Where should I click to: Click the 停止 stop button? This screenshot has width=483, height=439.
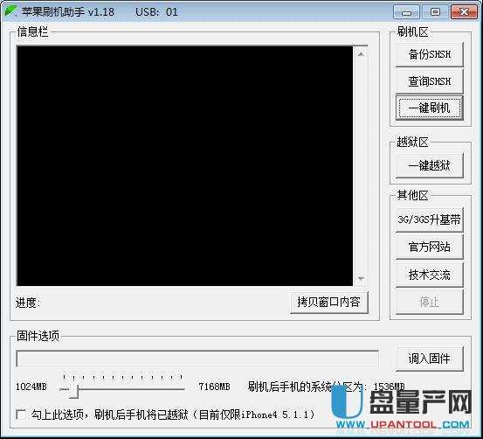tap(430, 302)
